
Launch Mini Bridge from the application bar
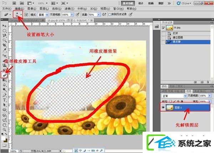point(22,3)
